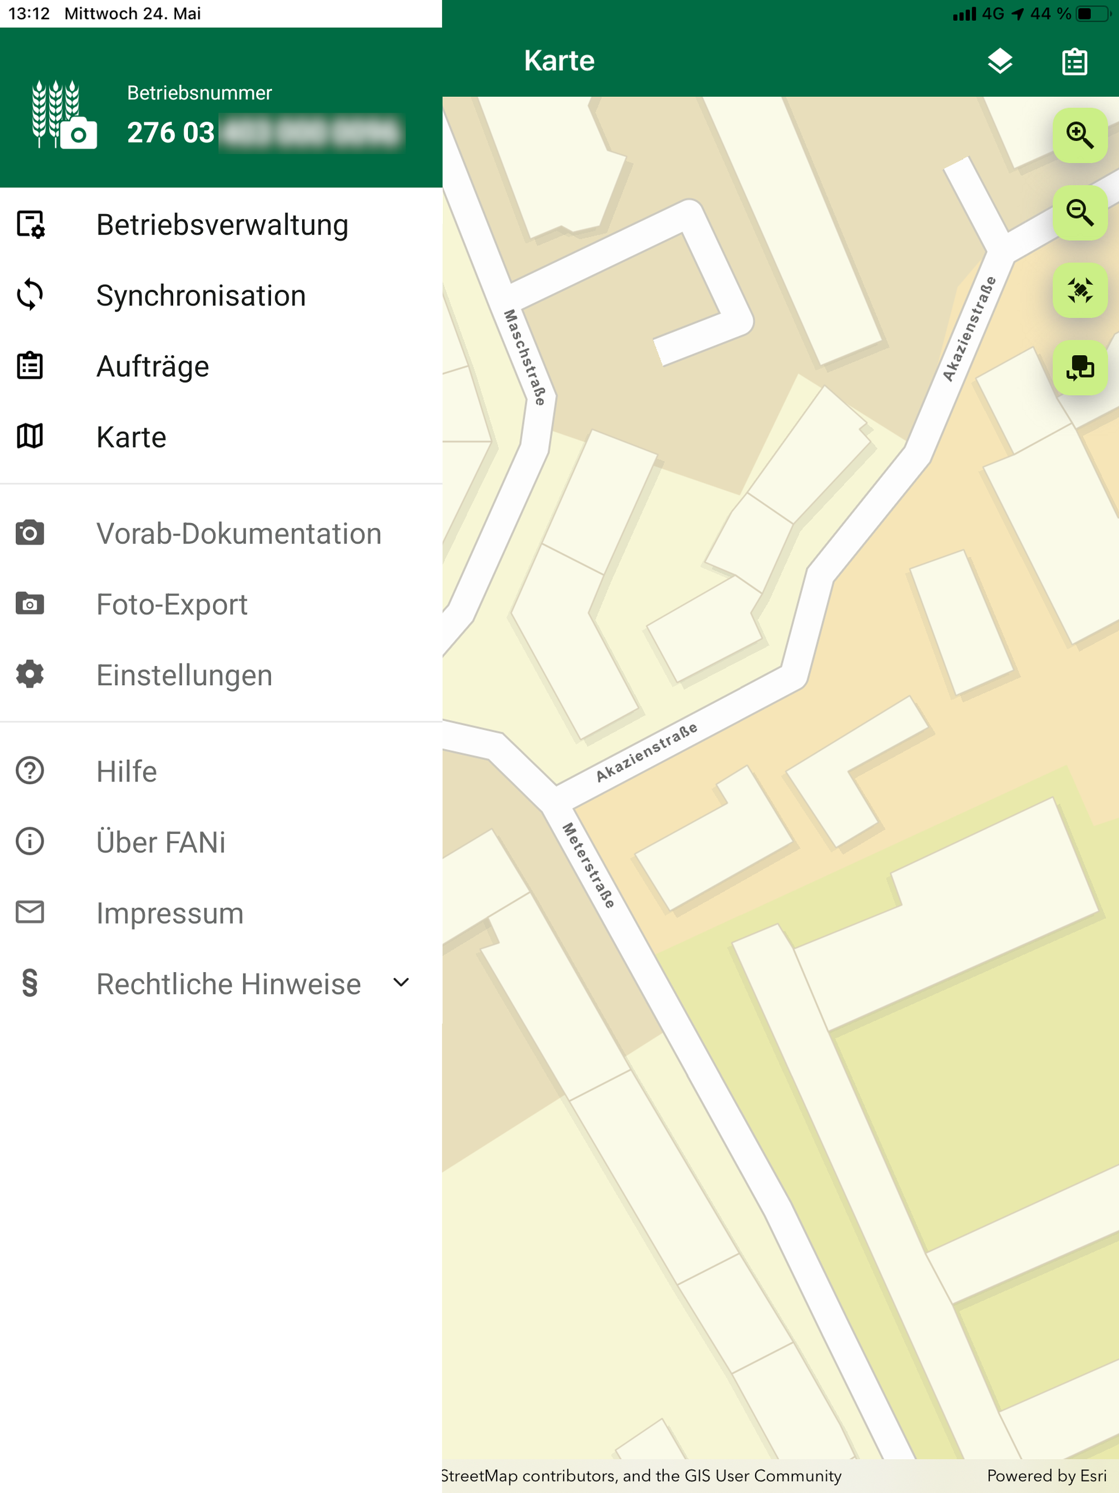
Task: Click the Betriebsverwaltung settings icon
Action: pos(31,225)
